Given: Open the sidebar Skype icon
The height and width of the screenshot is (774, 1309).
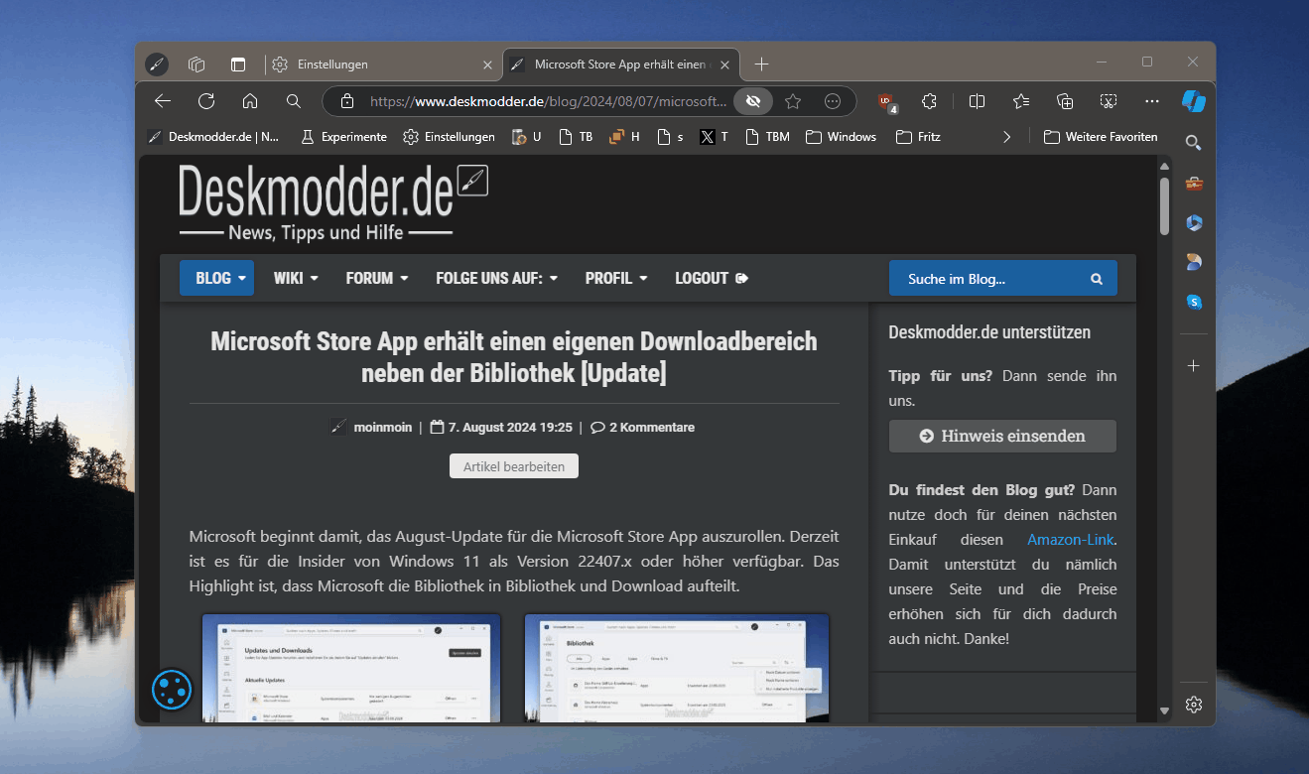Looking at the screenshot, I should (1194, 302).
